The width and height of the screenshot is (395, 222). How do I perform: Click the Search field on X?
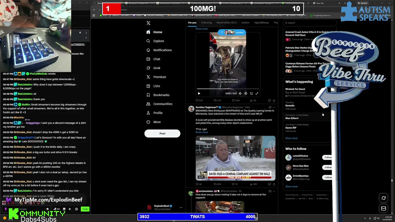click(x=310, y=23)
